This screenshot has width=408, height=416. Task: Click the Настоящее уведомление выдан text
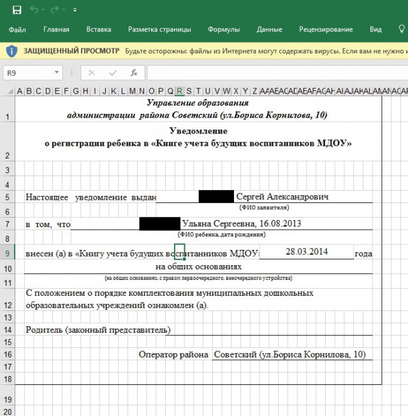click(91, 197)
